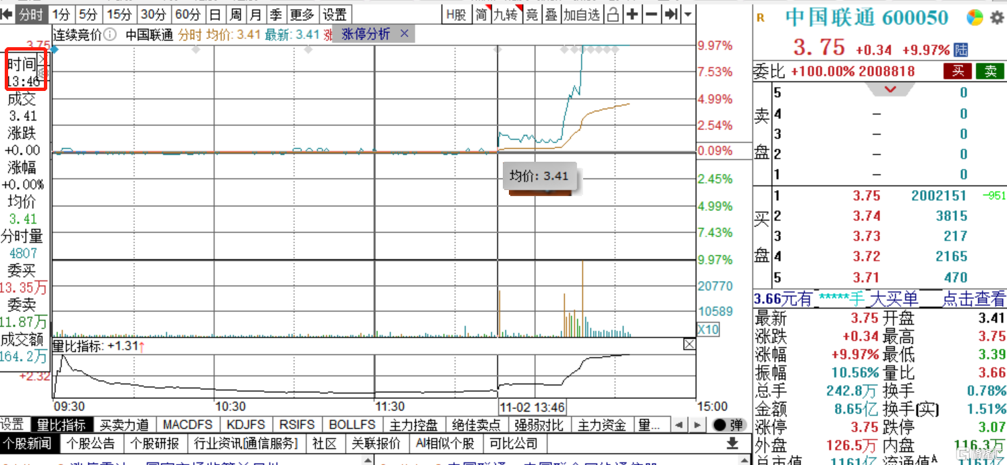Viewport: 1007px width, 465px height.
Task: Open the AI相似个股 tab
Action: pos(445,443)
